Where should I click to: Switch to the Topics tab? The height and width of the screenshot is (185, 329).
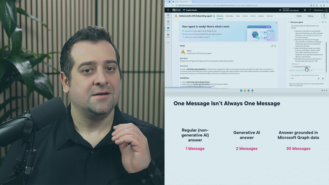coord(238,16)
